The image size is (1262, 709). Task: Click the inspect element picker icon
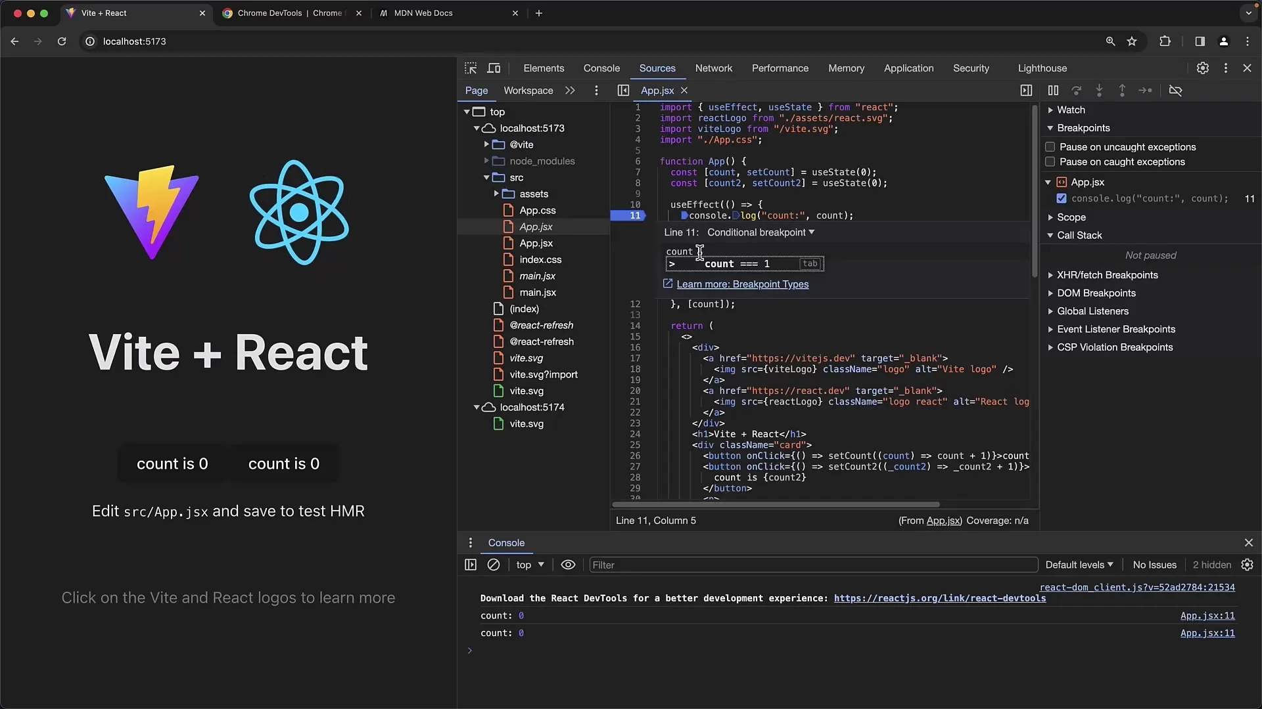(471, 68)
